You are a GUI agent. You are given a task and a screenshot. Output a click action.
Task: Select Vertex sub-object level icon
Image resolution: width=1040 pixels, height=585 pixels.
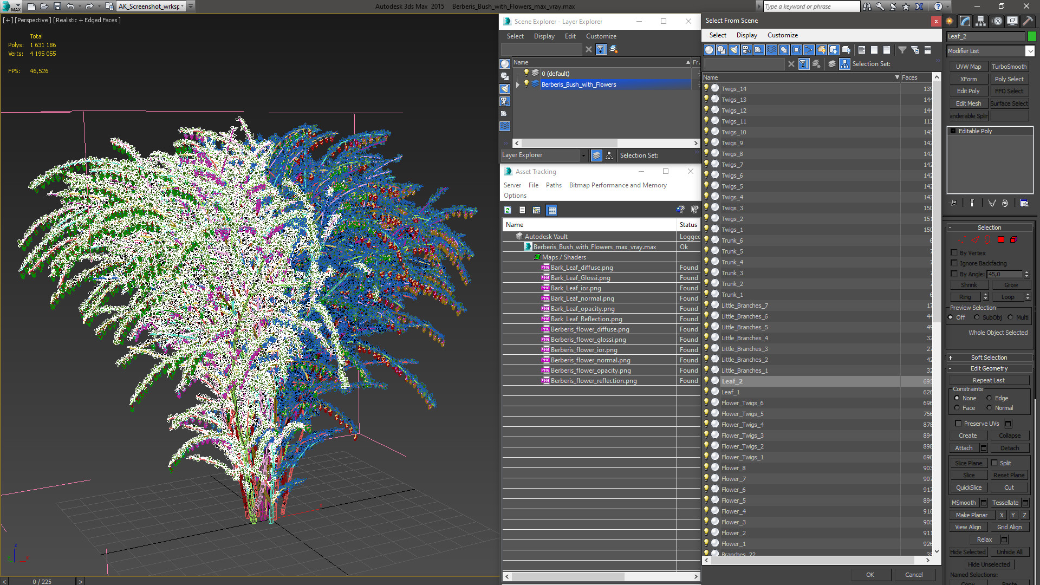[x=962, y=239]
